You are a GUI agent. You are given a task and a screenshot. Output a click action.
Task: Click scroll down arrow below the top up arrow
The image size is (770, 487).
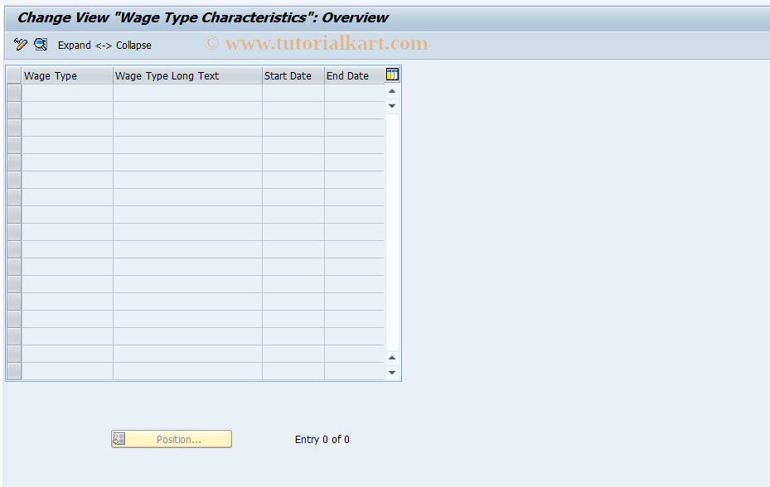pos(392,105)
